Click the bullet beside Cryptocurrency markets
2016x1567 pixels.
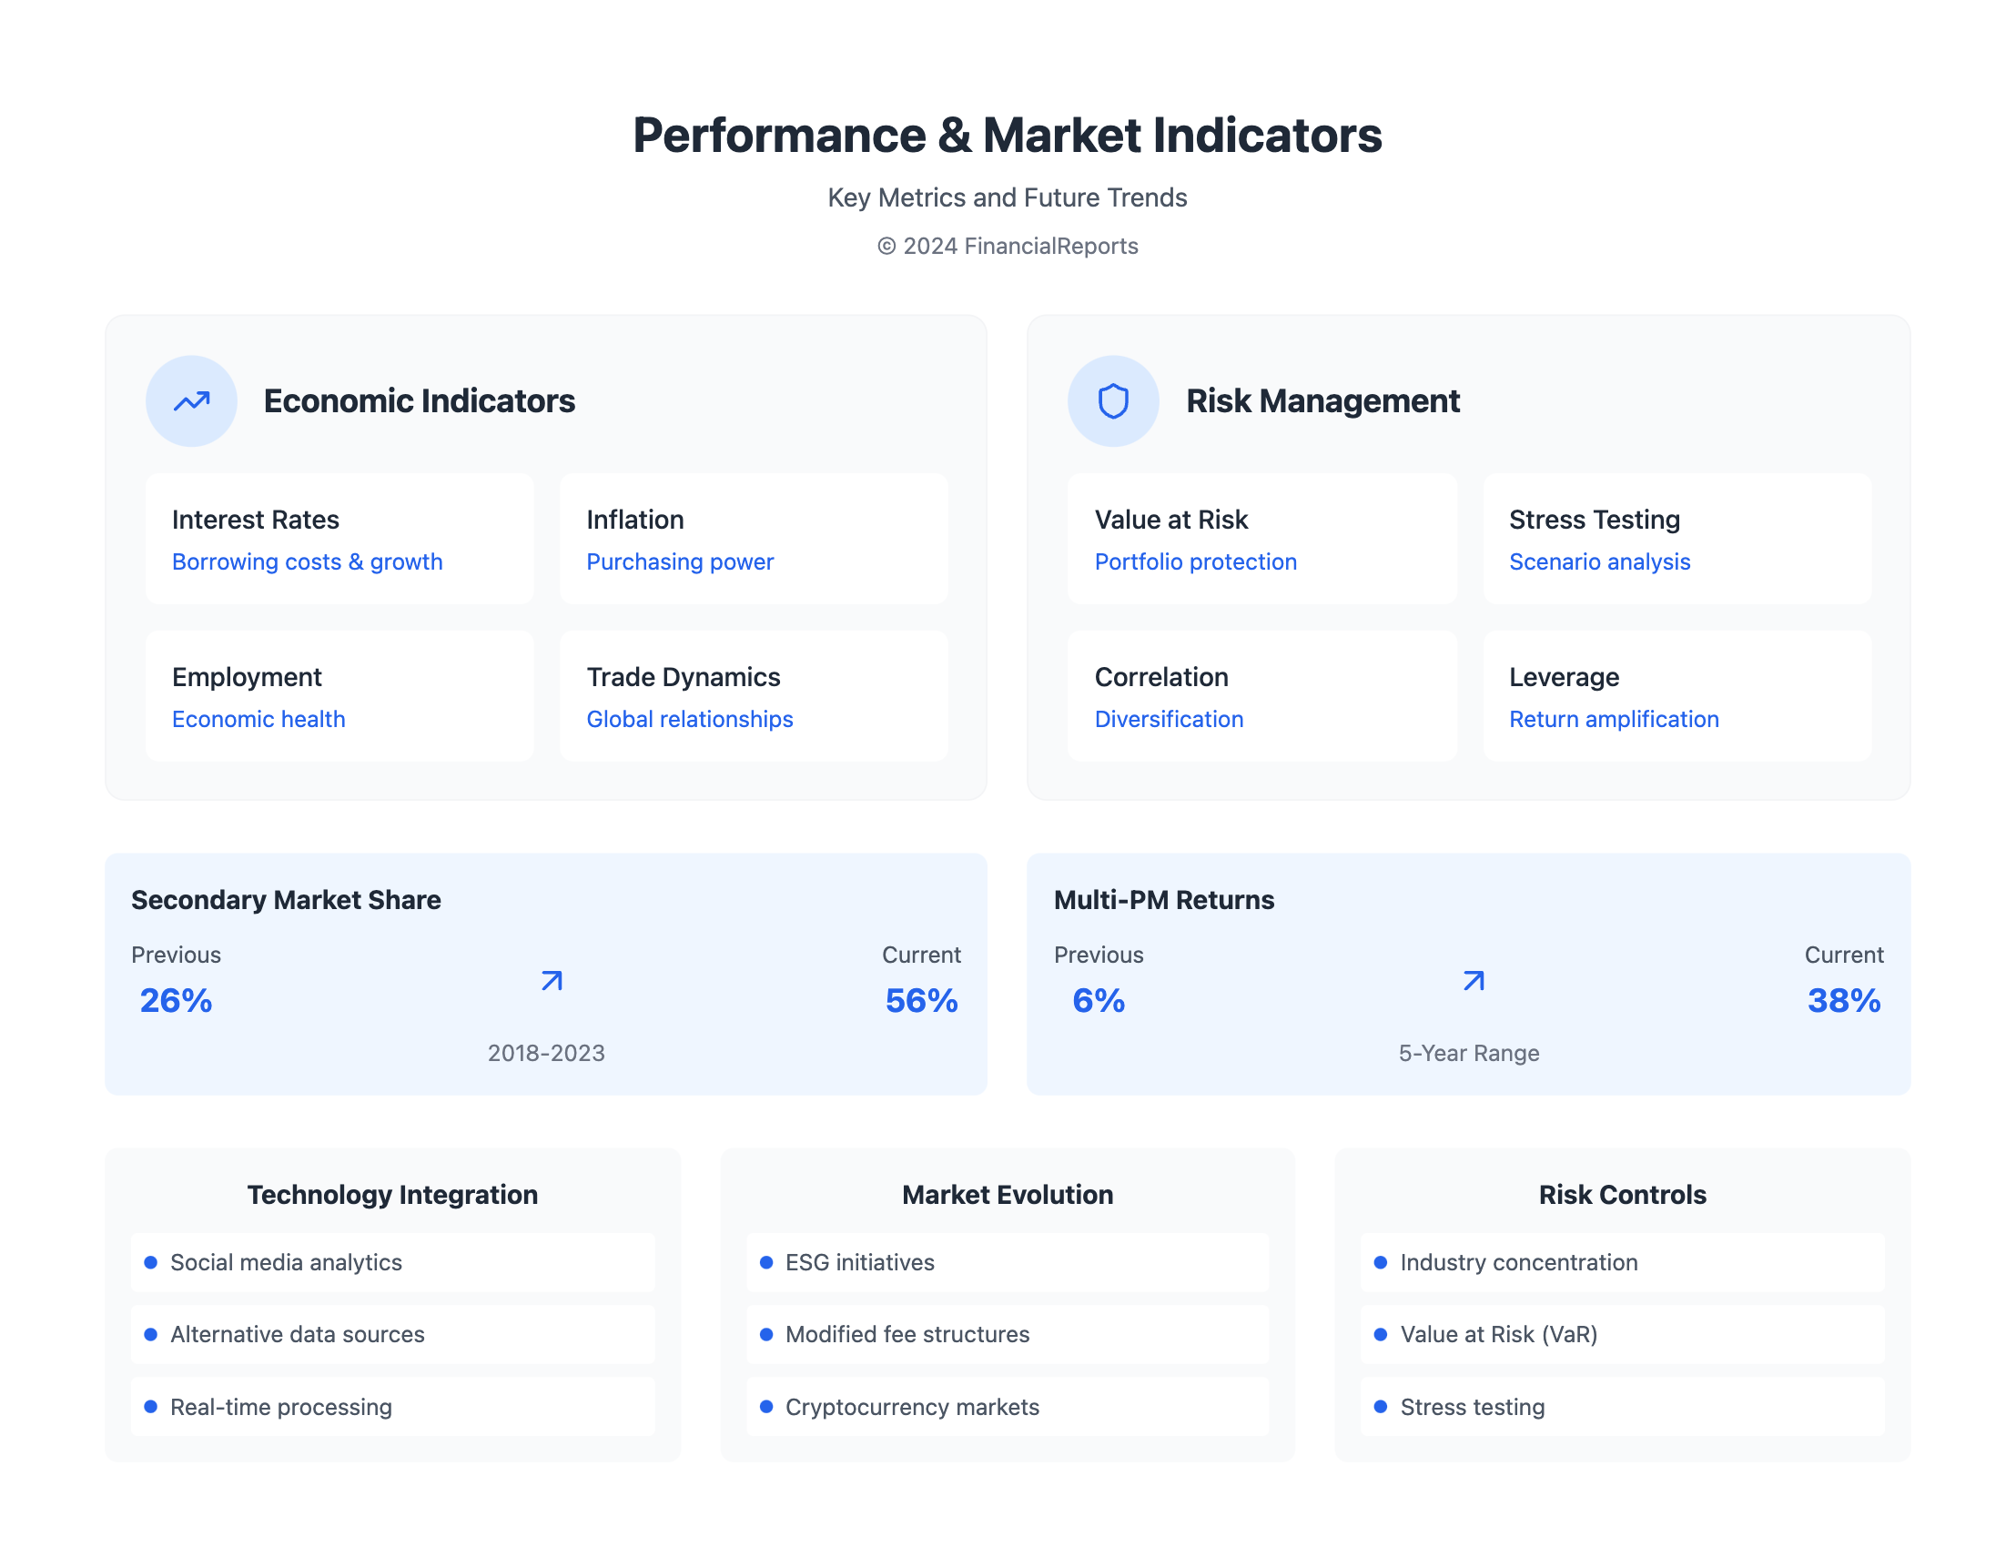765,1407
